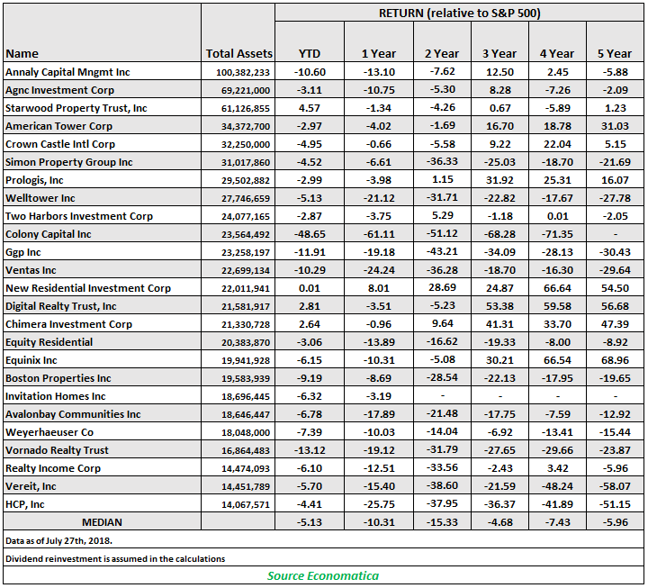
Task: Select Two Harbors Investment Corp name
Action: click(x=79, y=216)
